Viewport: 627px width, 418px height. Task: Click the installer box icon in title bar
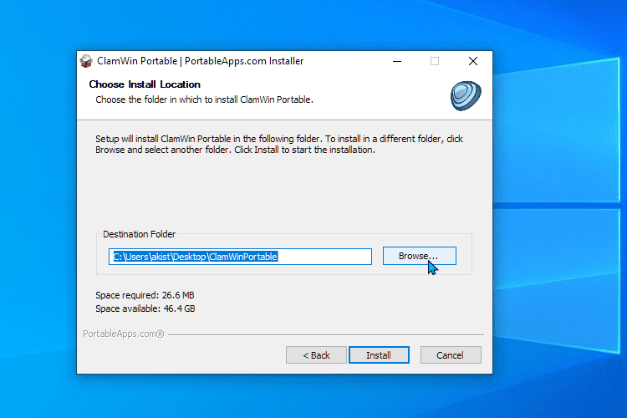click(86, 61)
